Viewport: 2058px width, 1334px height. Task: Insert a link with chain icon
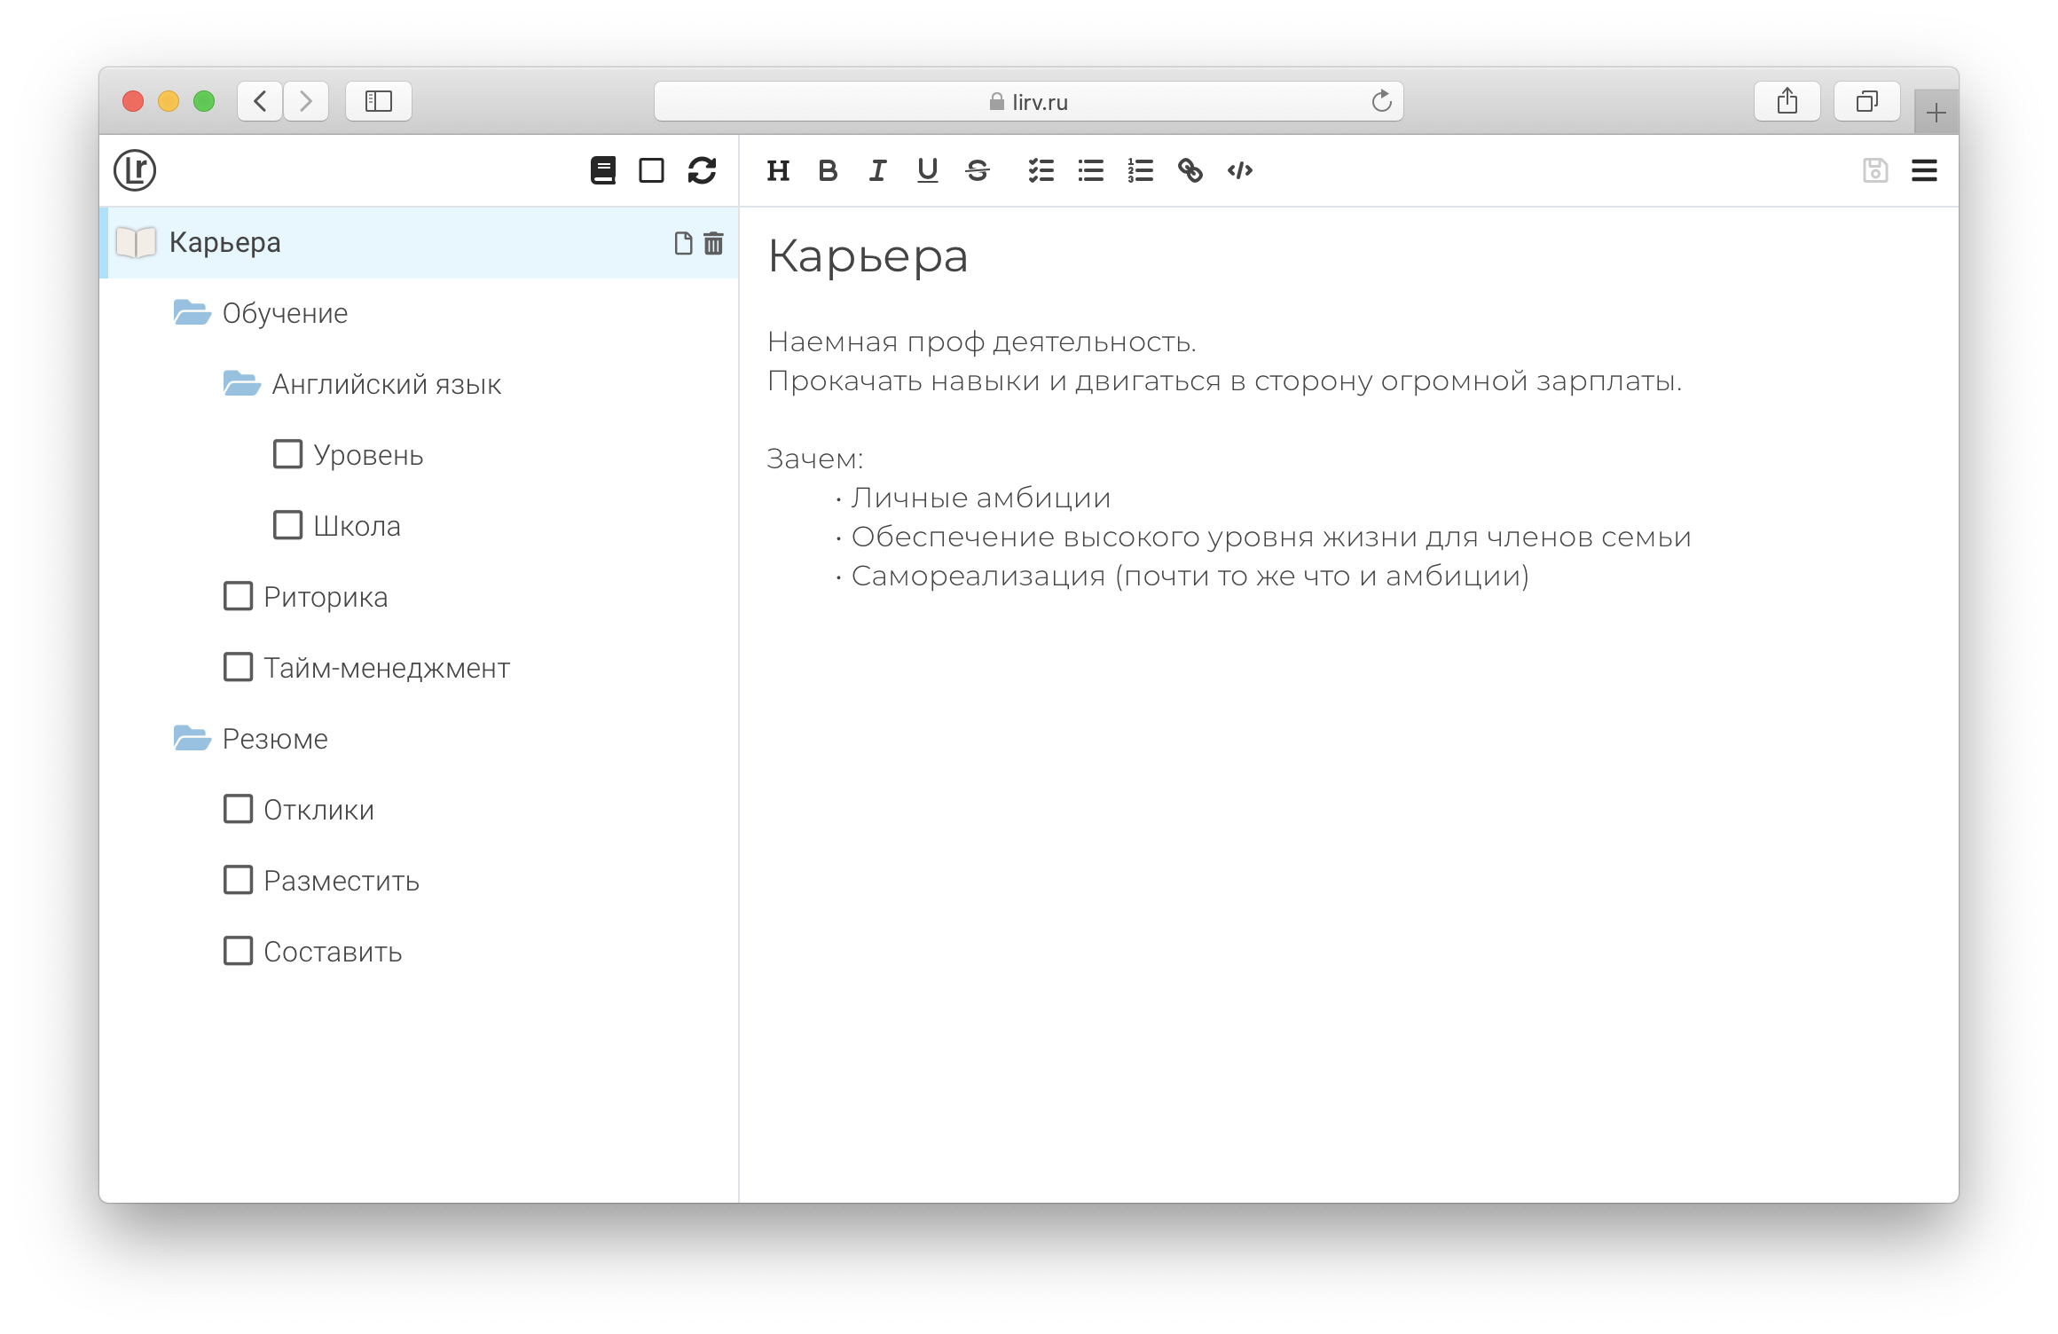tap(1190, 170)
